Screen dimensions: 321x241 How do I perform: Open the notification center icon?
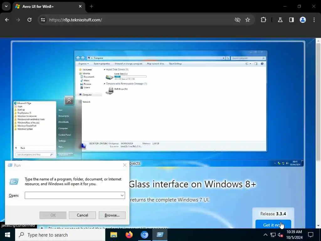click(x=311, y=235)
